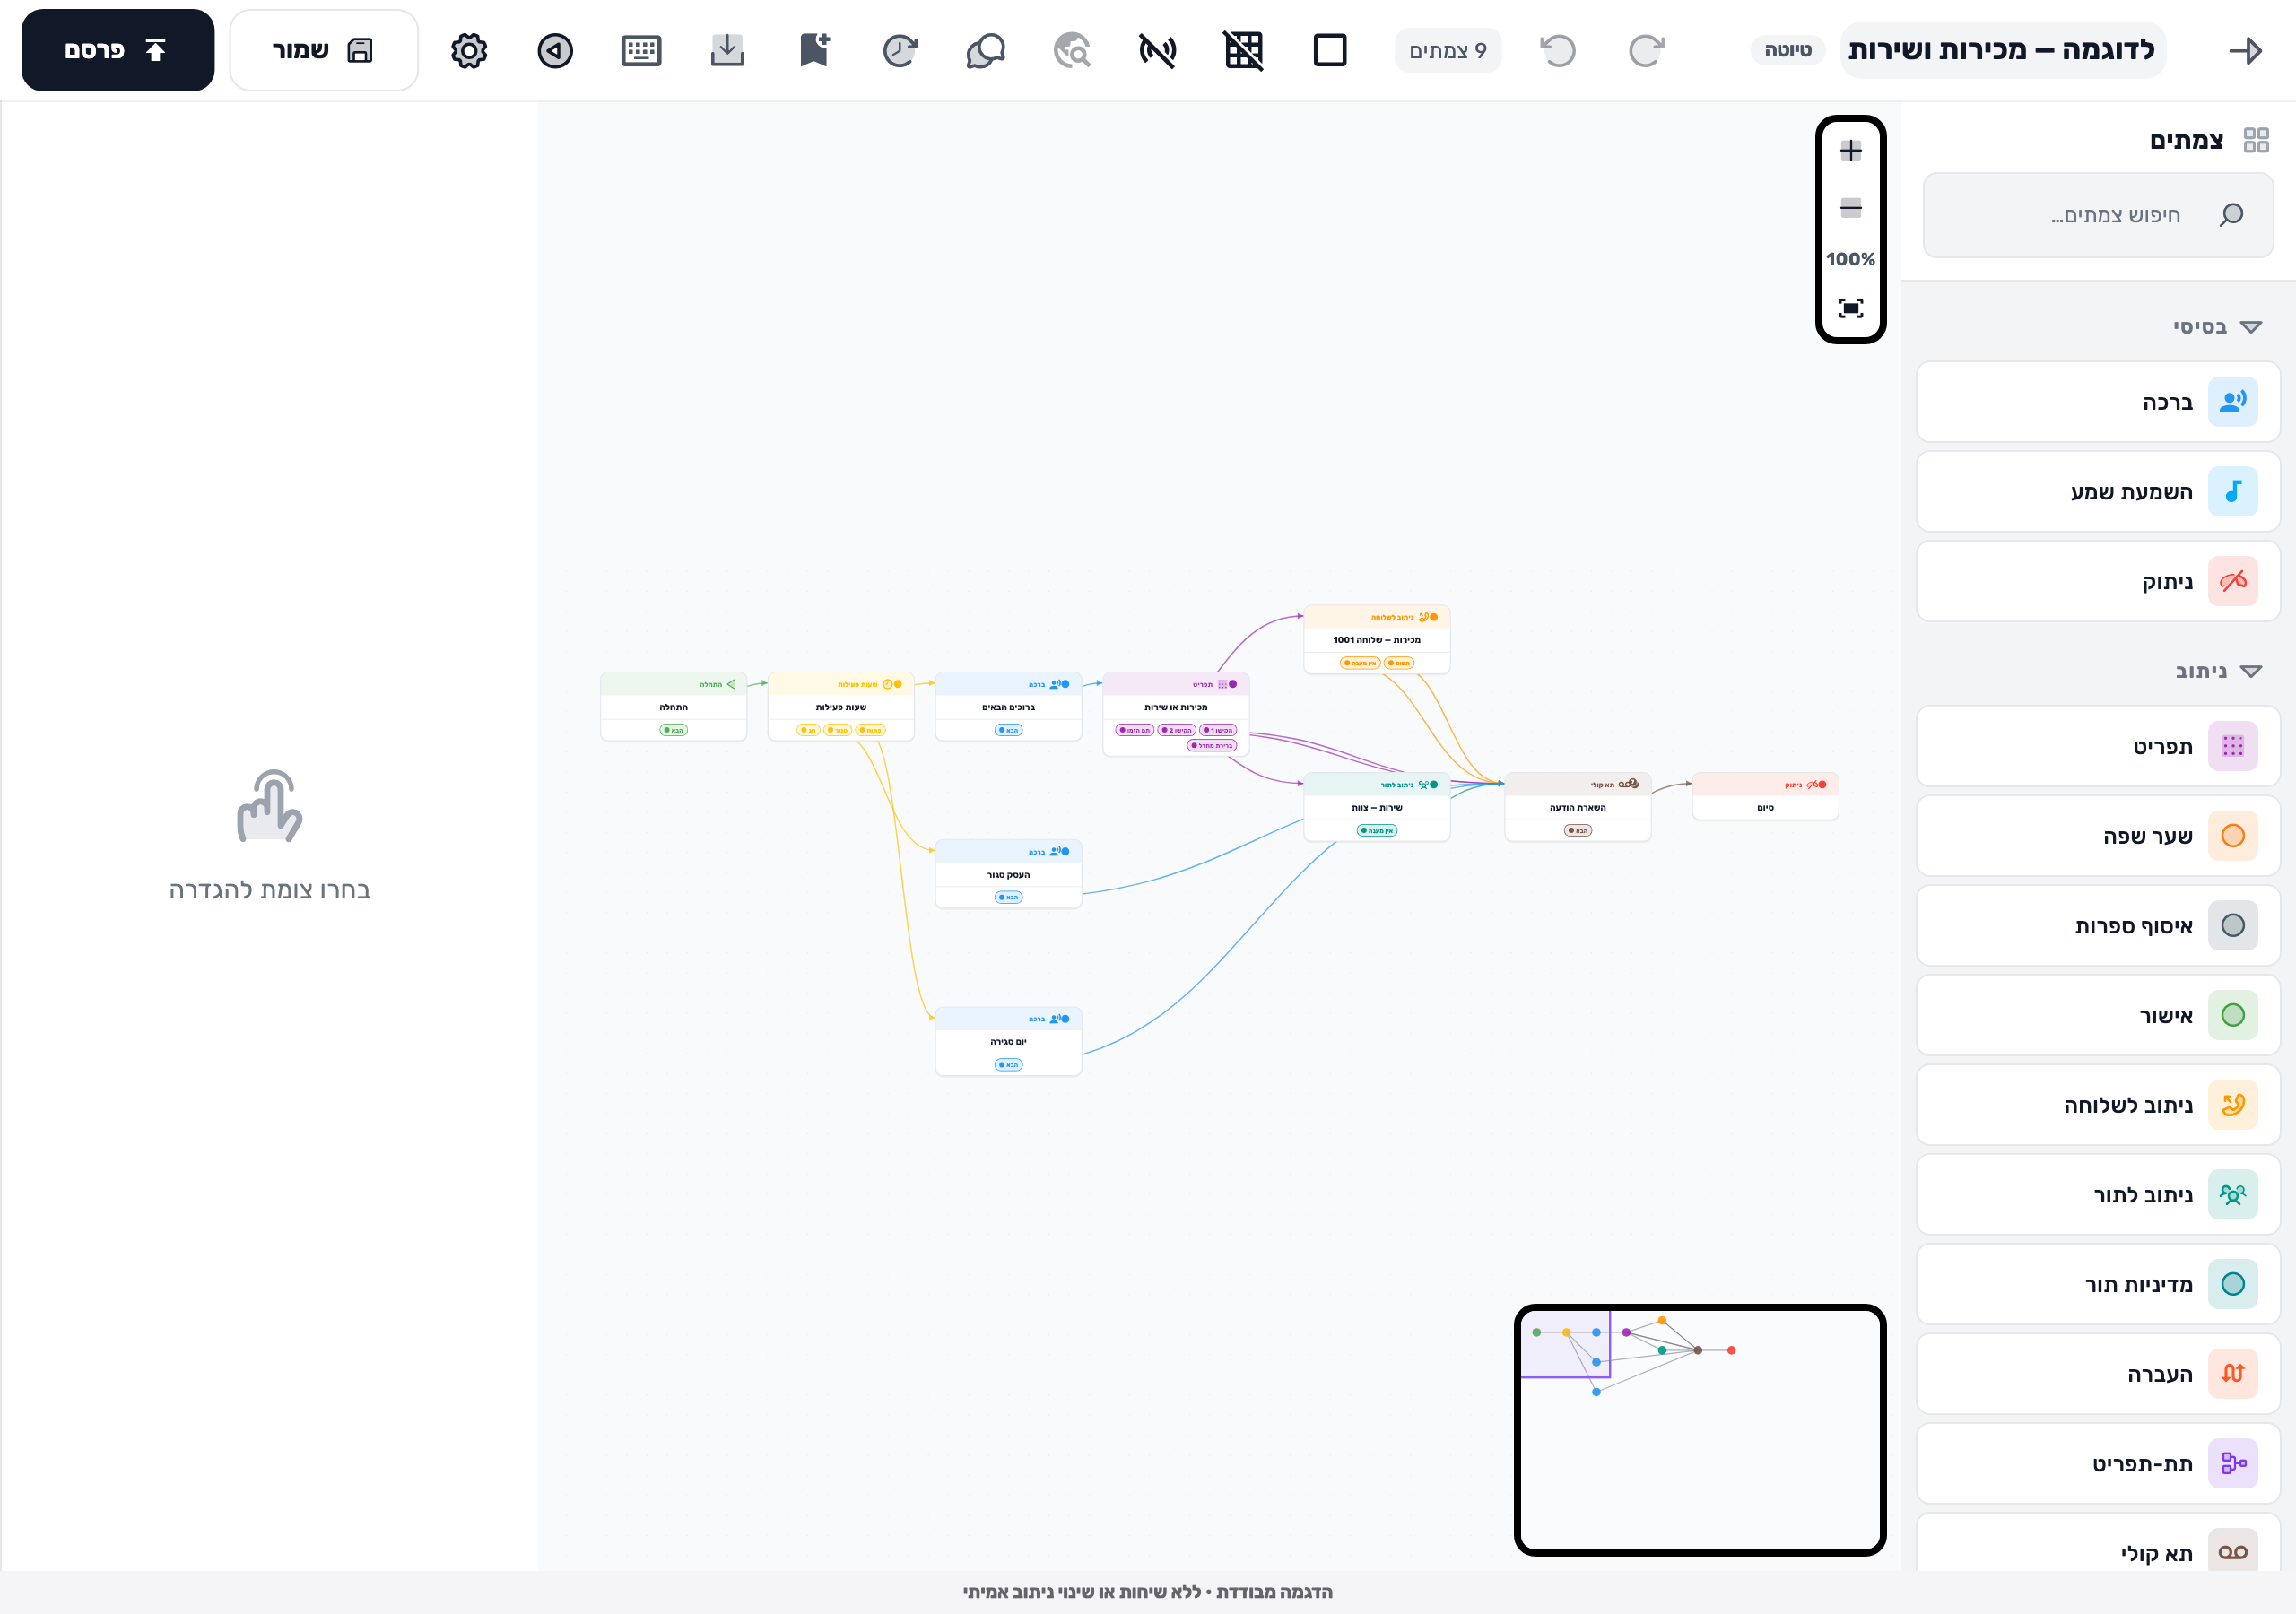This screenshot has width=2296, height=1614.
Task: Click the globe search icon
Action: point(1072,51)
